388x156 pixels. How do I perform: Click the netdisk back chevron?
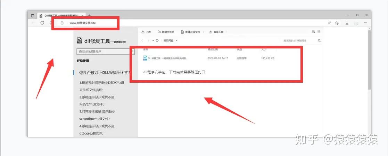142,40
